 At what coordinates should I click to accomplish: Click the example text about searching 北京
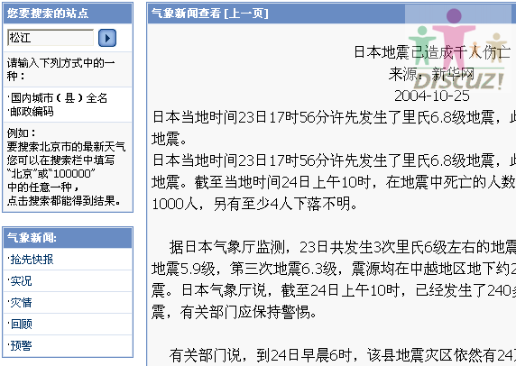click(x=66, y=167)
